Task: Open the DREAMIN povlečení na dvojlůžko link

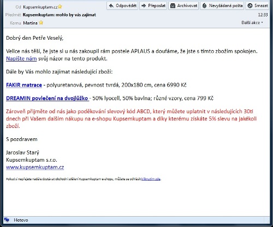Action: point(47,98)
